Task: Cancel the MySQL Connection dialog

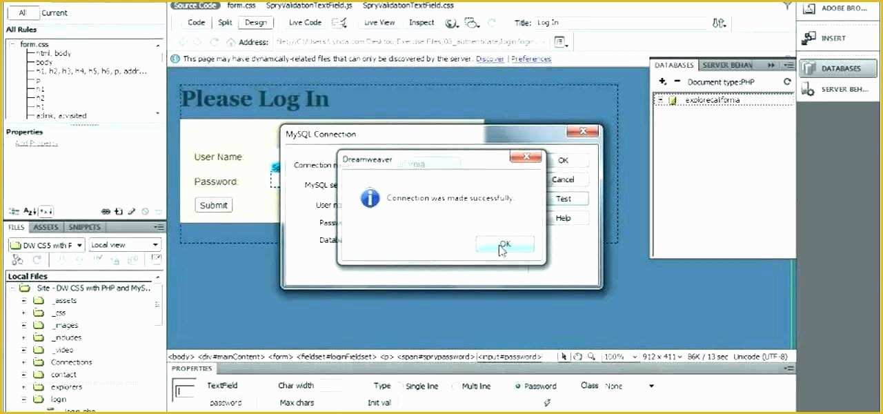Action: click(x=563, y=179)
